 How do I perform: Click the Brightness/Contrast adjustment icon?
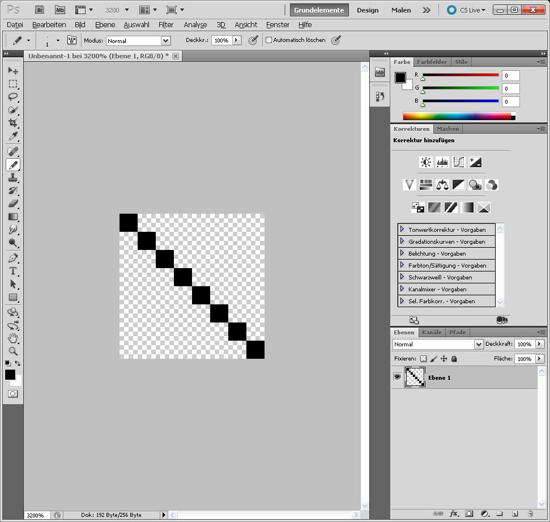[426, 162]
